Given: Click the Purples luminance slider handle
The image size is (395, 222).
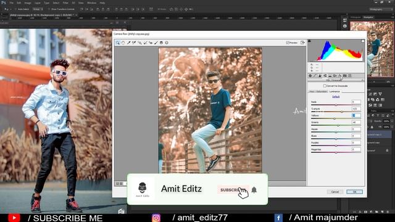Looking at the screenshot, I should [336, 146].
